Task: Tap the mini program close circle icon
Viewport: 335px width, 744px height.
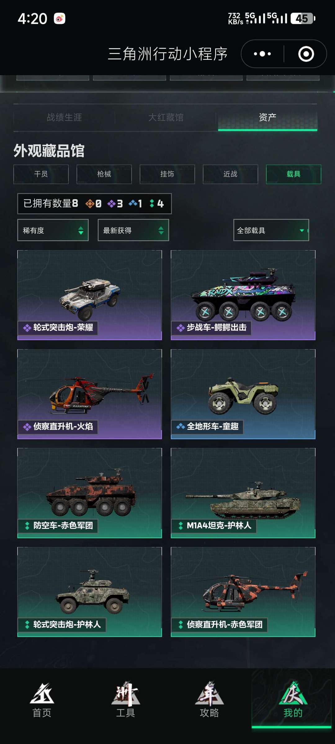Action: [306, 54]
